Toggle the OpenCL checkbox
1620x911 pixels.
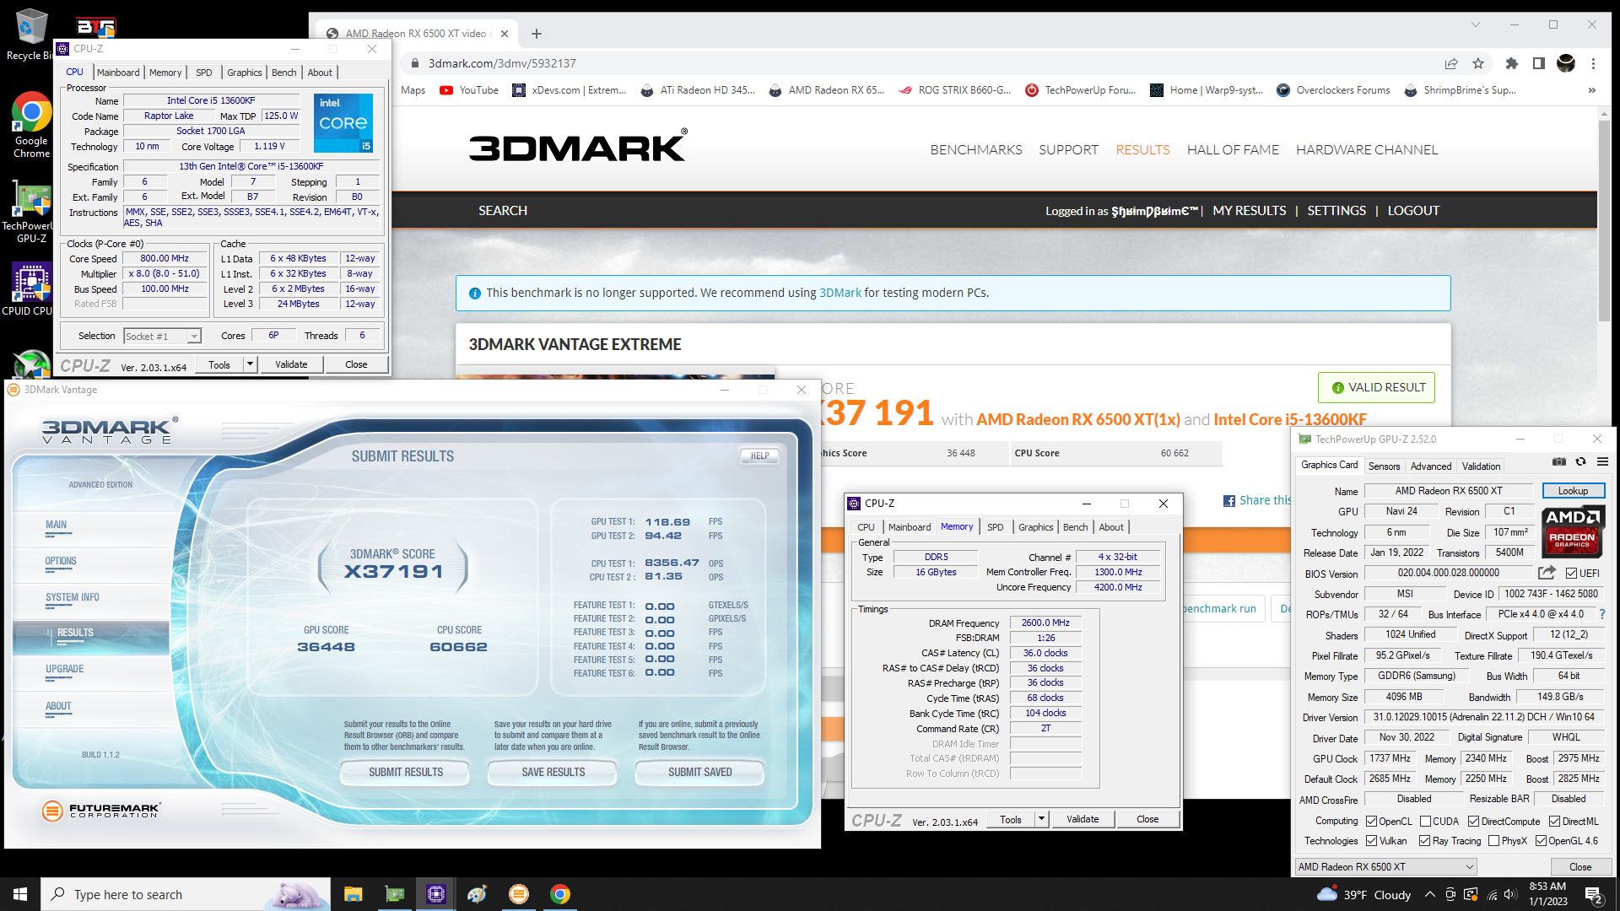tap(1371, 822)
